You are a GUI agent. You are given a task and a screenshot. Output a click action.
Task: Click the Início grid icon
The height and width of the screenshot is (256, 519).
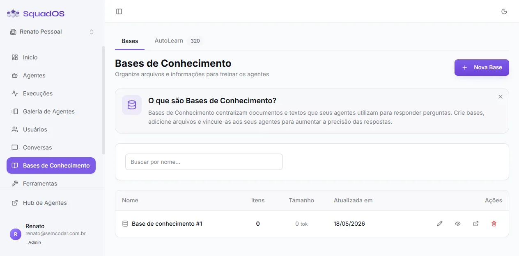click(x=15, y=57)
